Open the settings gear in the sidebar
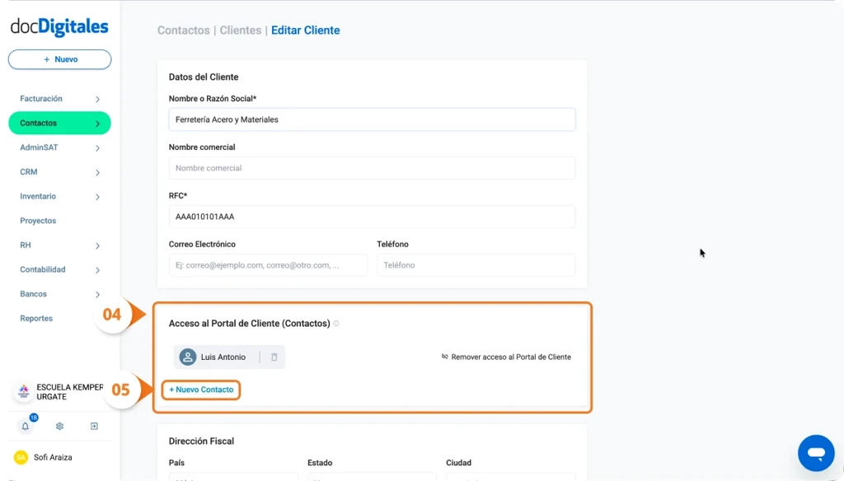The height and width of the screenshot is (481, 844). point(59,427)
